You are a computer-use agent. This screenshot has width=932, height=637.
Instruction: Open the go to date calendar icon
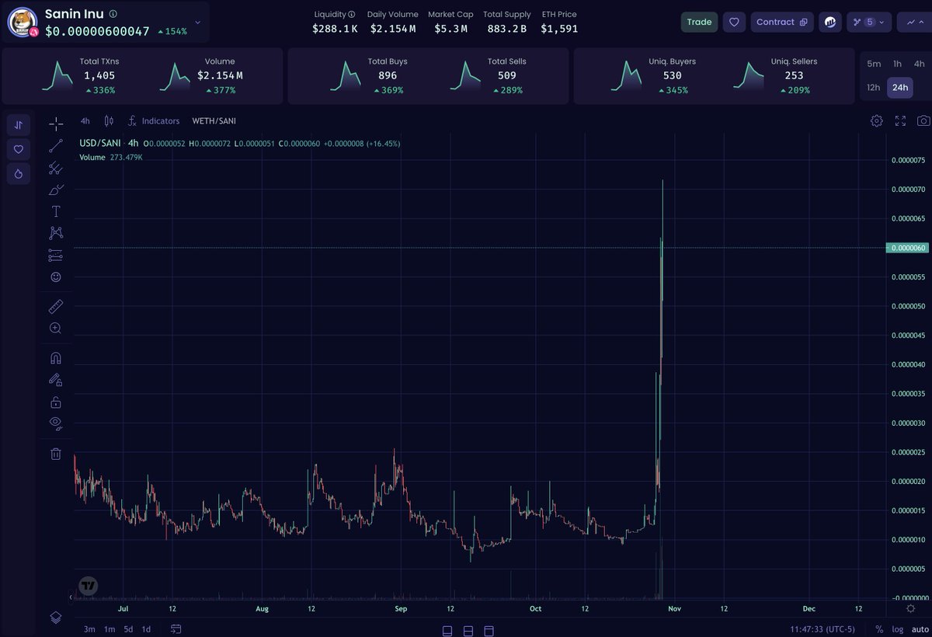(x=176, y=629)
